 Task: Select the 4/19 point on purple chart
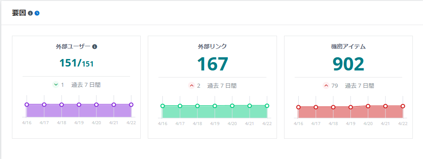coord(79,105)
